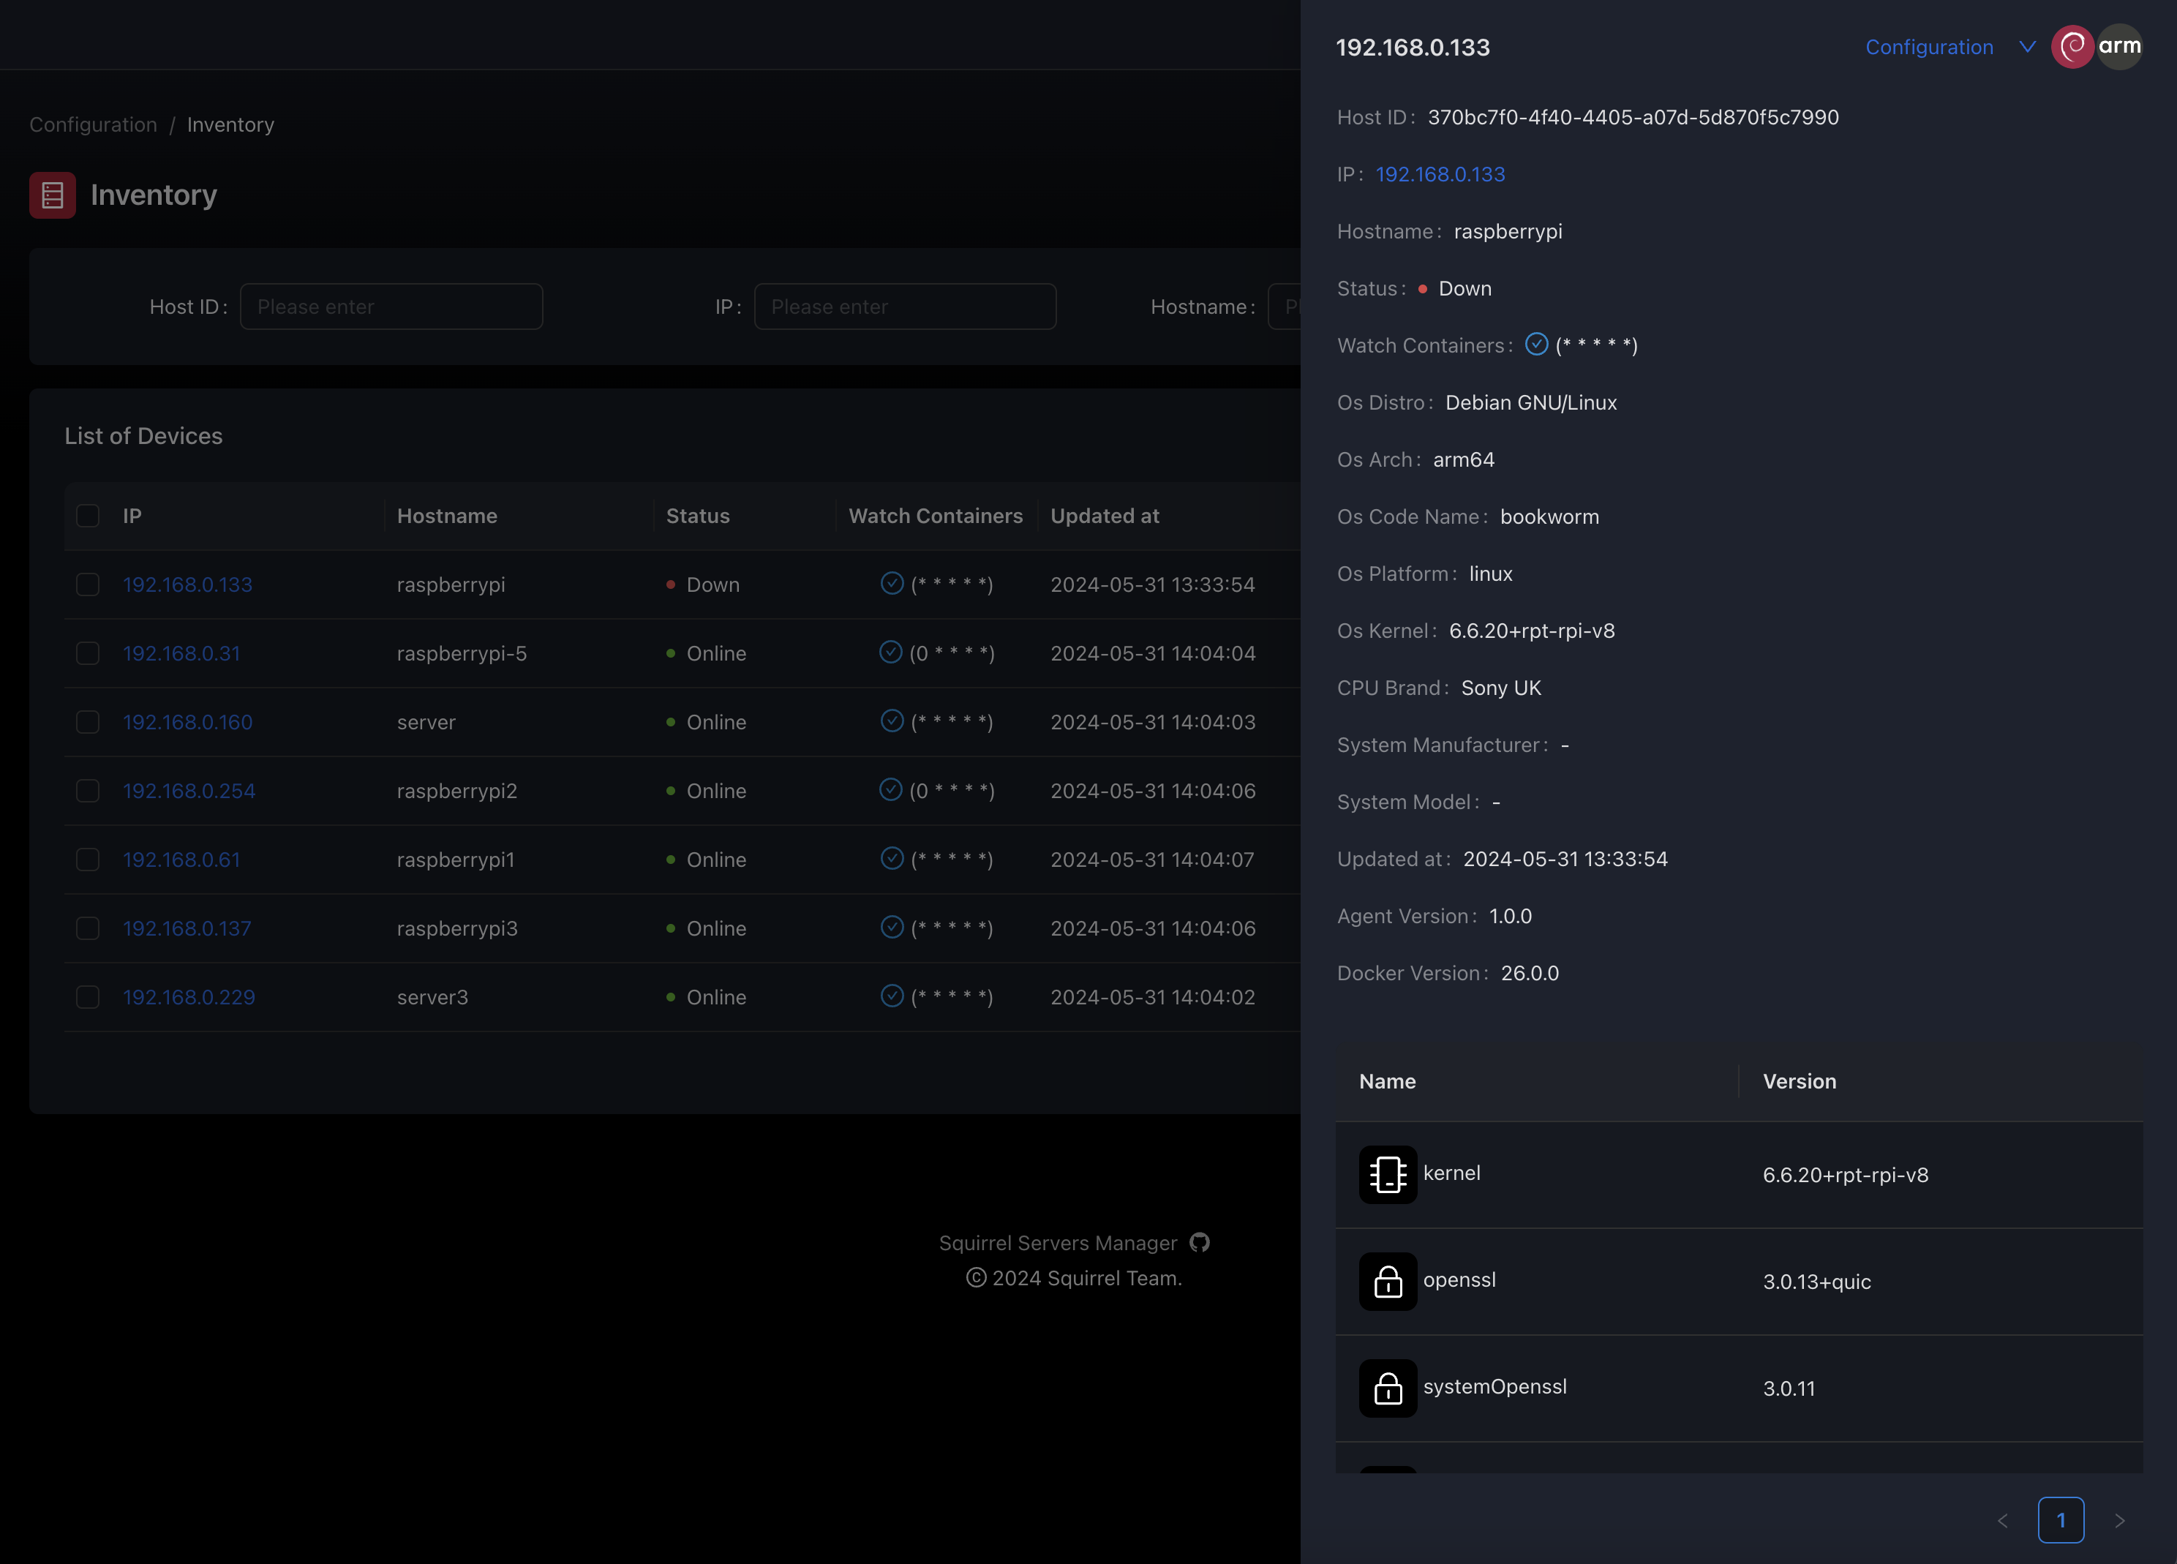Select the checkbox for 192.168.0.229
The width and height of the screenshot is (2177, 1564).
click(x=87, y=996)
